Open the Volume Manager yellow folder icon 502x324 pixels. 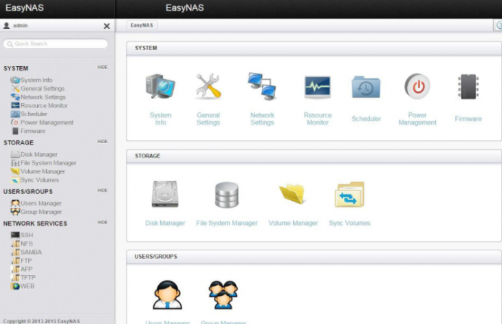pyautogui.click(x=292, y=194)
